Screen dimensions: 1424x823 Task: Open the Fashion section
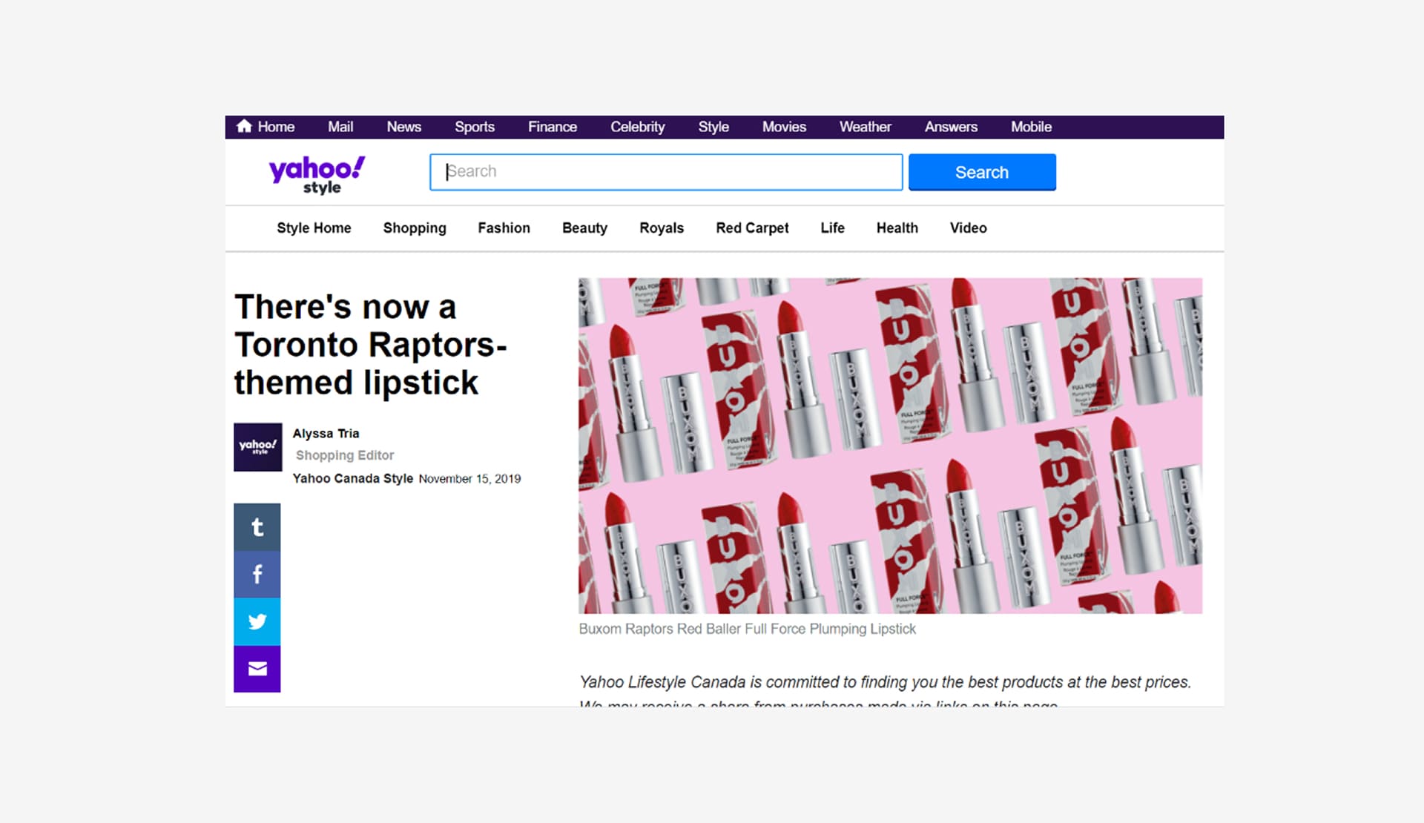click(x=504, y=228)
